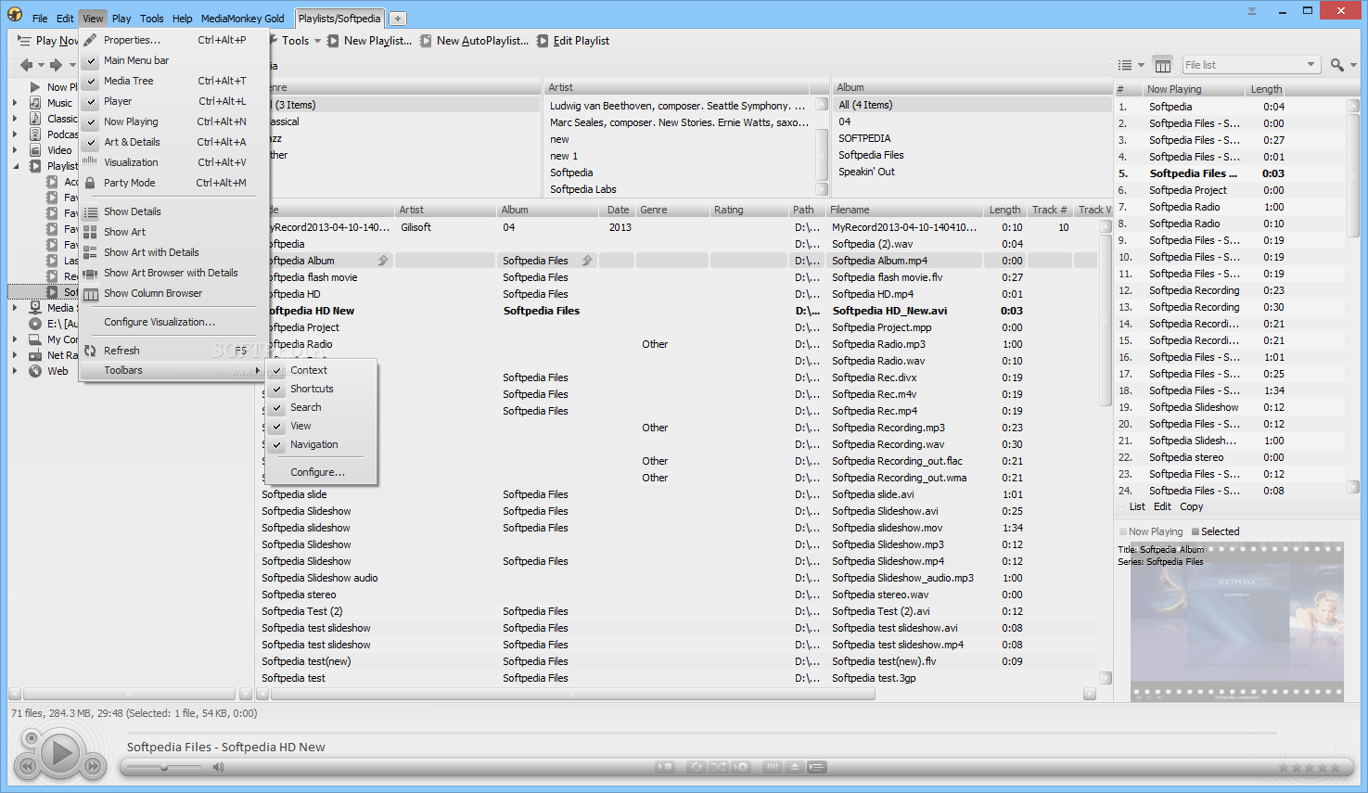Expand the Net Radio tree node
This screenshot has height=793, width=1368.
[x=15, y=355]
